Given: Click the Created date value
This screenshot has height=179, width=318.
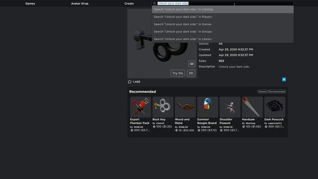Looking at the screenshot, I should coord(236,50).
